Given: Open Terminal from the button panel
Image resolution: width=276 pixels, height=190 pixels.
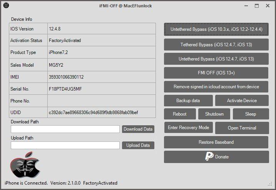Looking at the screenshot, I should point(242,128).
